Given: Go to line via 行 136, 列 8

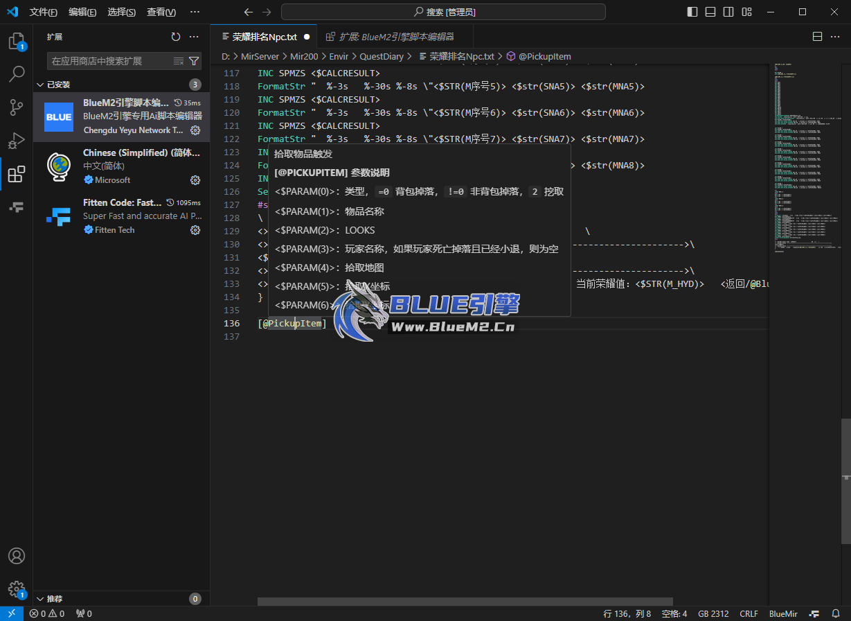Looking at the screenshot, I should pos(627,613).
